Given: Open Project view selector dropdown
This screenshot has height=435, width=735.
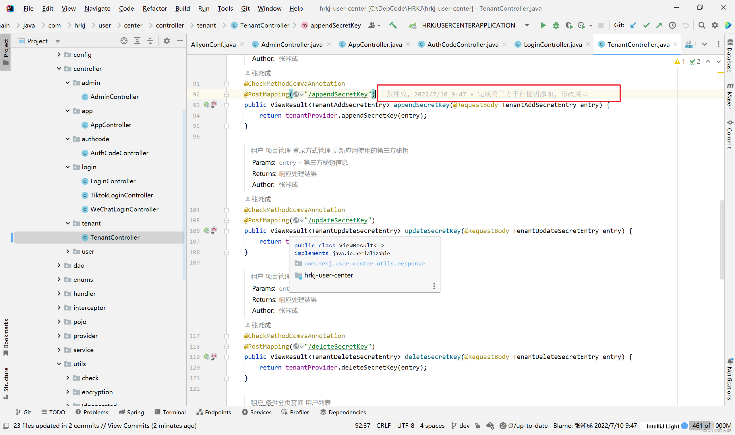Looking at the screenshot, I should pos(57,41).
